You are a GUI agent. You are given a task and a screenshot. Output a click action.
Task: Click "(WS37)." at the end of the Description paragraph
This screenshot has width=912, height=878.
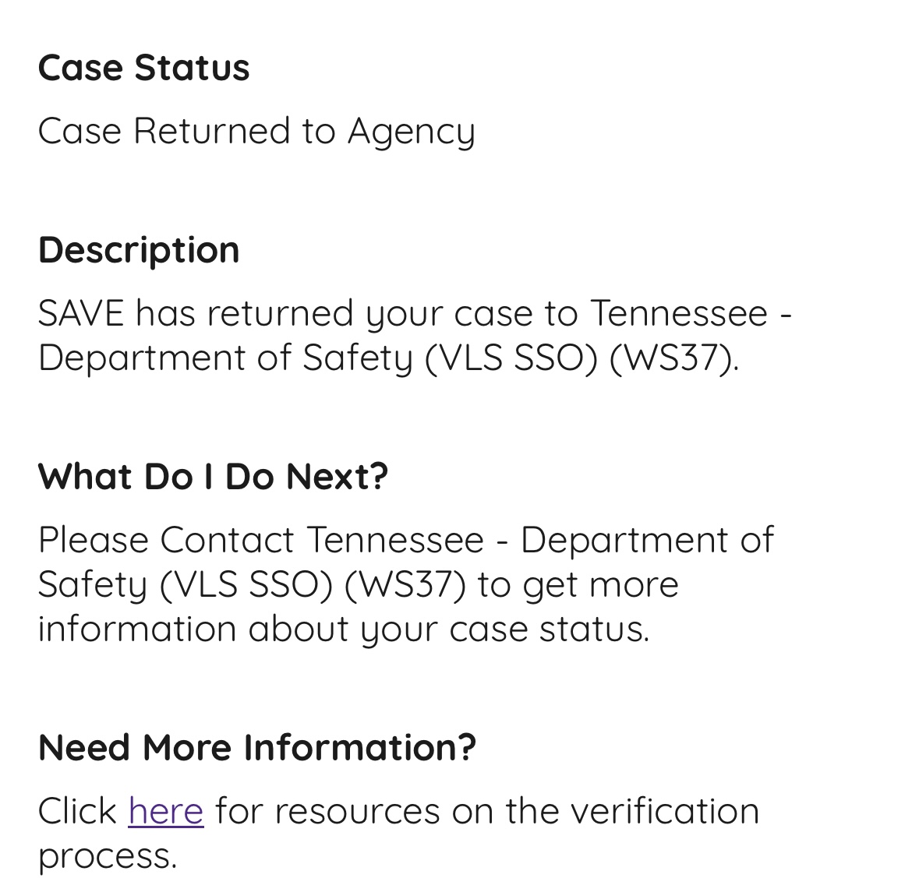pyautogui.click(x=673, y=358)
